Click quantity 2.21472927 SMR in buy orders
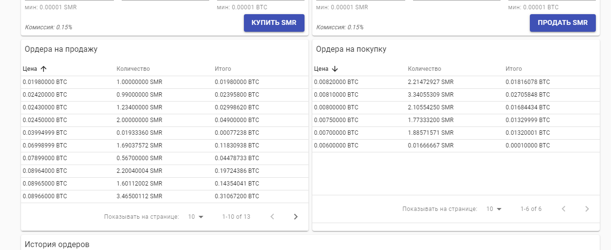This screenshot has height=250, width=611. coord(431,82)
